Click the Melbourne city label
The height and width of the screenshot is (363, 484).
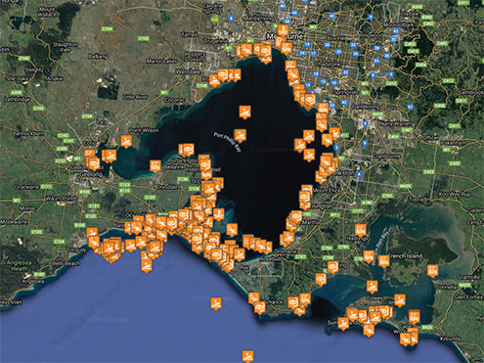pyautogui.click(x=285, y=36)
